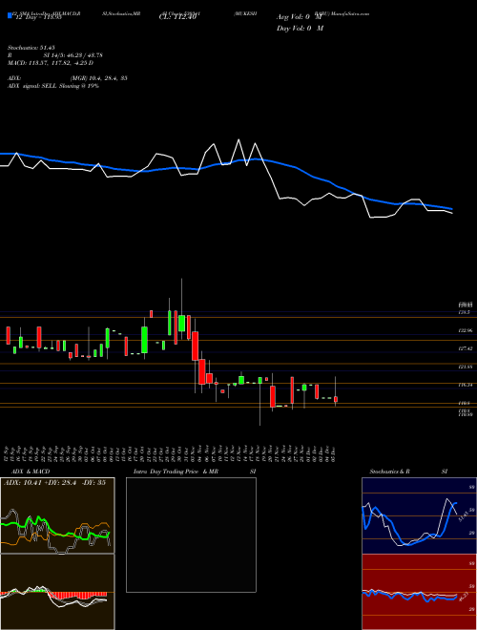The image size is (477, 630).
Task: Click the blue 12-day SMA legend square
Action: (10, 15)
